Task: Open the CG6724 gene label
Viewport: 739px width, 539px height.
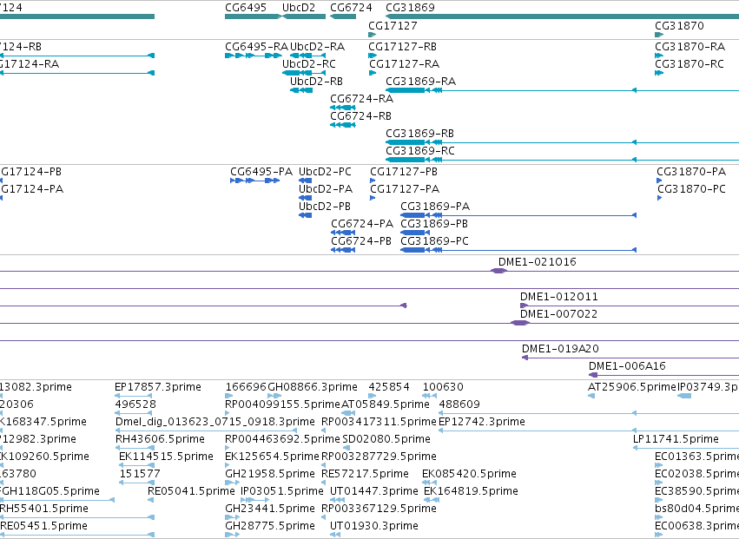Action: click(x=351, y=8)
